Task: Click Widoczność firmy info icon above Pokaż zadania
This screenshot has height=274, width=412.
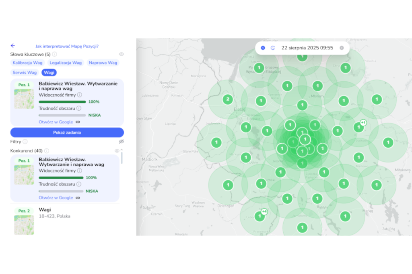Action: [80, 95]
